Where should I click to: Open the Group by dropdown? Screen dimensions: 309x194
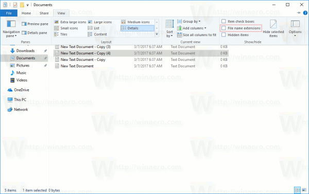point(189,21)
